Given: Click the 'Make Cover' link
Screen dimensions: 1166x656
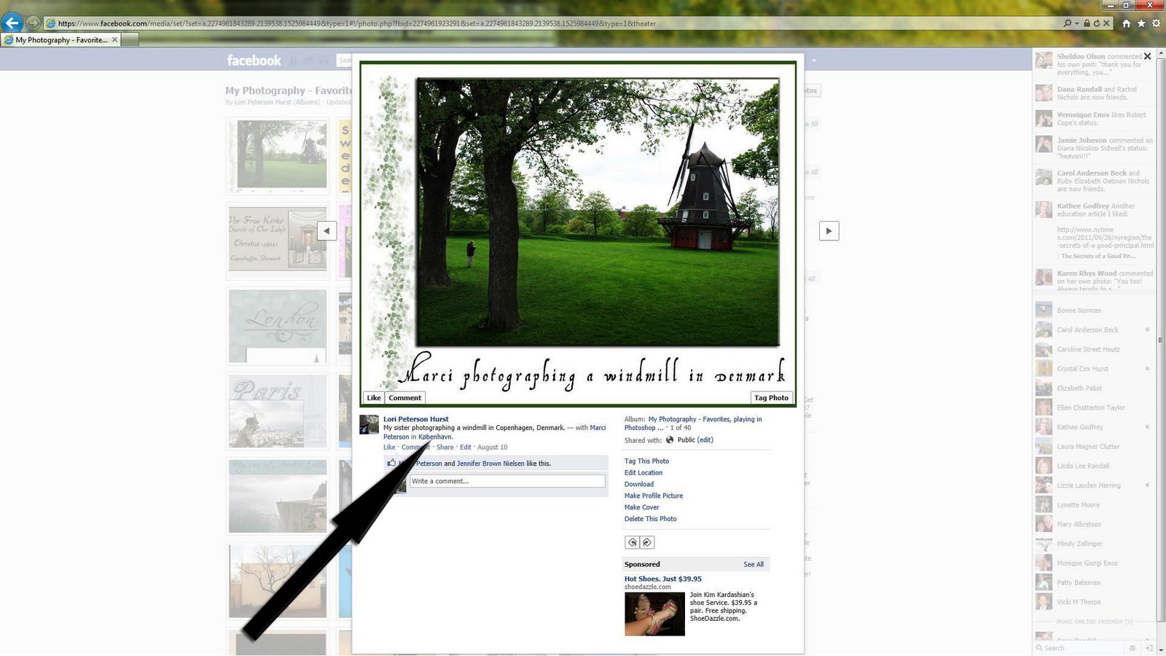Looking at the screenshot, I should click(641, 508).
